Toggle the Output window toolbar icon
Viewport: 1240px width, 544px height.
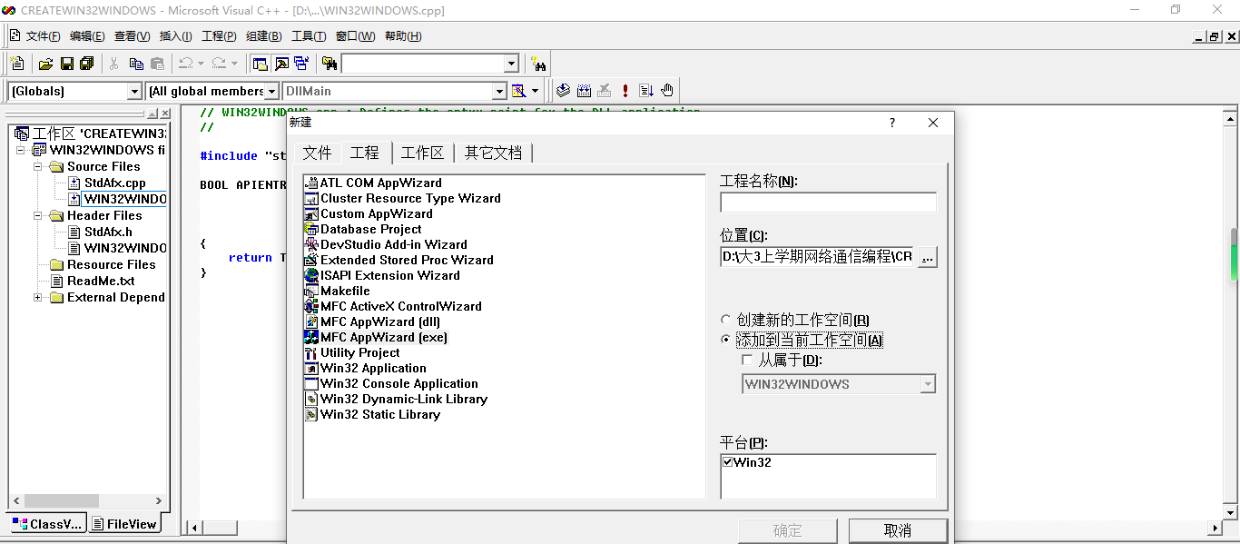click(x=281, y=64)
